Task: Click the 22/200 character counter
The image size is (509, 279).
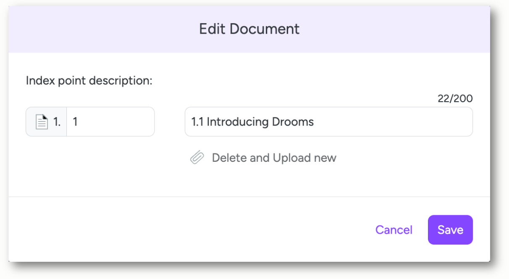Action: 455,99
